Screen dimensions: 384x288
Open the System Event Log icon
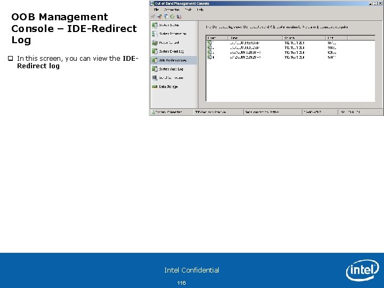tap(155, 51)
